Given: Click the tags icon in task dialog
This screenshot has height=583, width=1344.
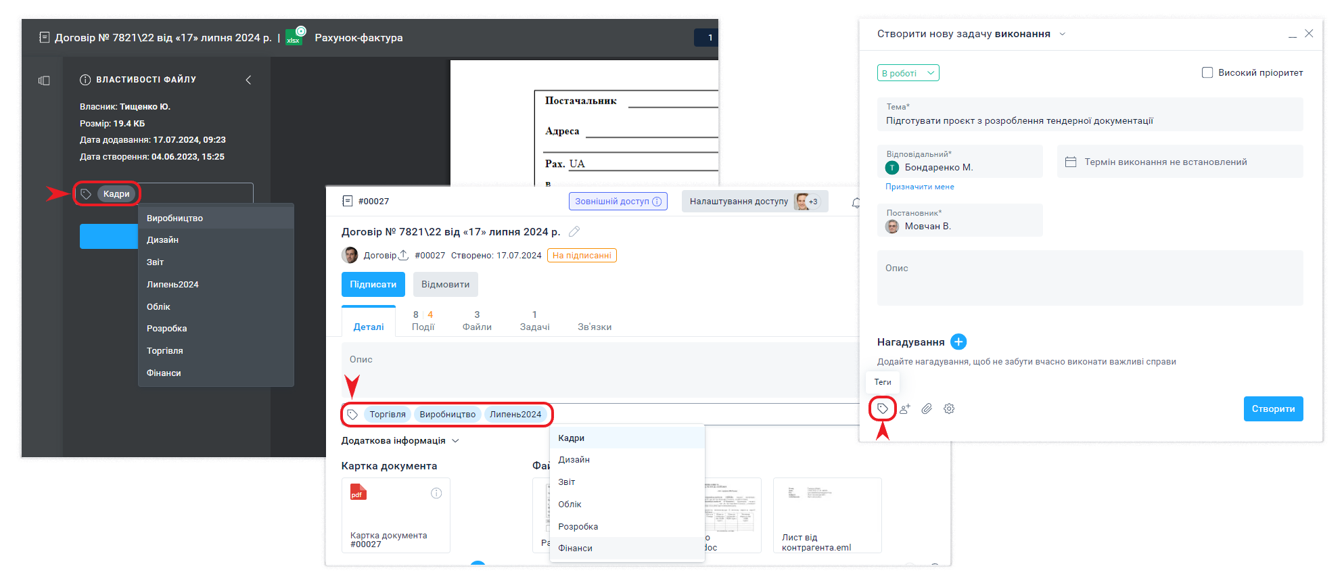Looking at the screenshot, I should point(882,409).
